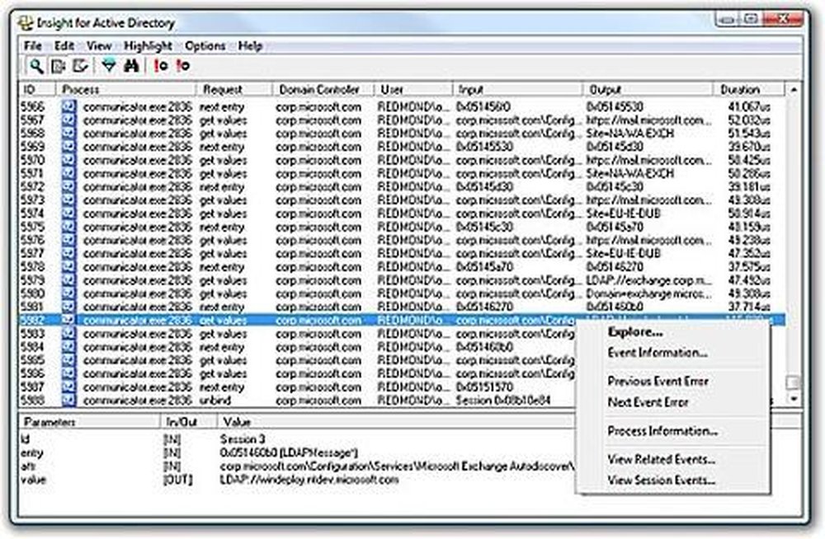Sort by the Process column header
The image size is (825, 539).
(x=125, y=89)
